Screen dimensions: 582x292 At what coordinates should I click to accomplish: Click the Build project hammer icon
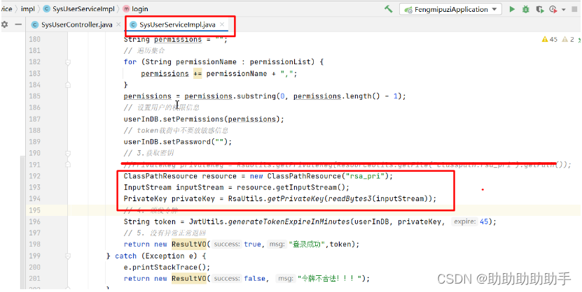(388, 9)
